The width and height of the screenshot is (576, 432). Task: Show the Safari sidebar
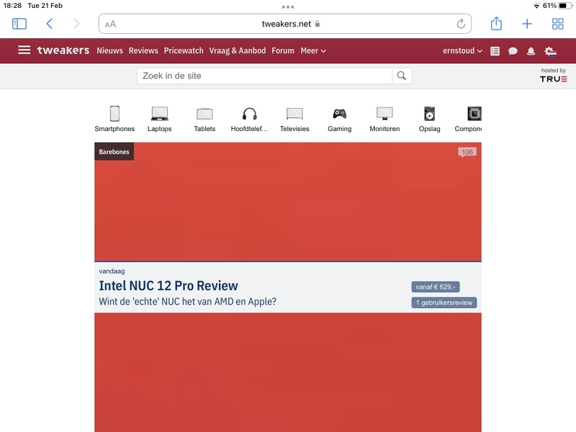click(19, 24)
